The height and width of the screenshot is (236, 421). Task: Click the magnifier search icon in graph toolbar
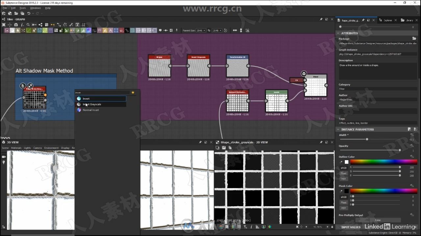(28, 25)
